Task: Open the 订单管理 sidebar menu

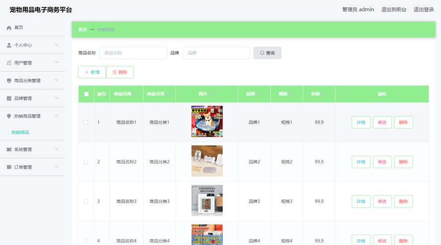Action: (x=32, y=167)
